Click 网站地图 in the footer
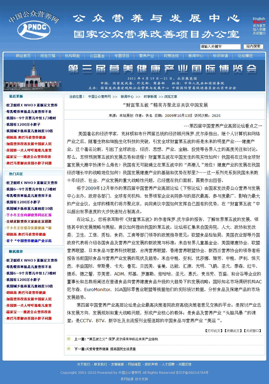269x384 pixels. pyautogui.click(x=134, y=364)
